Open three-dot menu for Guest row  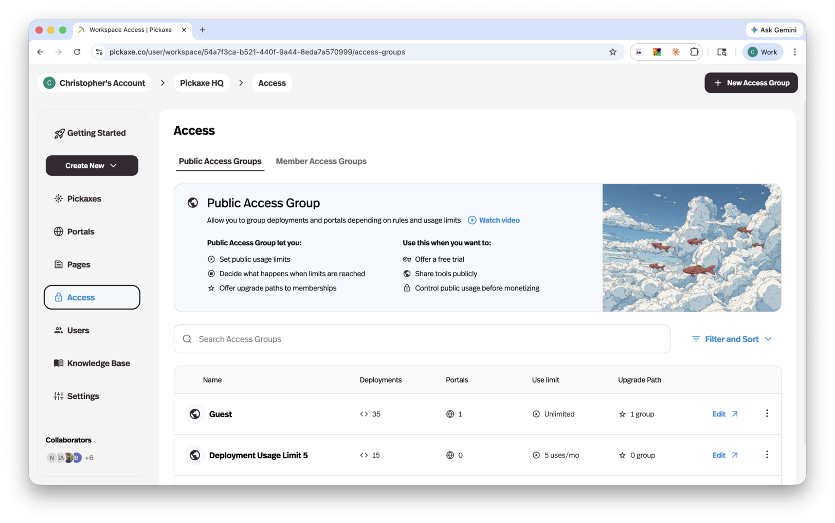click(x=767, y=413)
